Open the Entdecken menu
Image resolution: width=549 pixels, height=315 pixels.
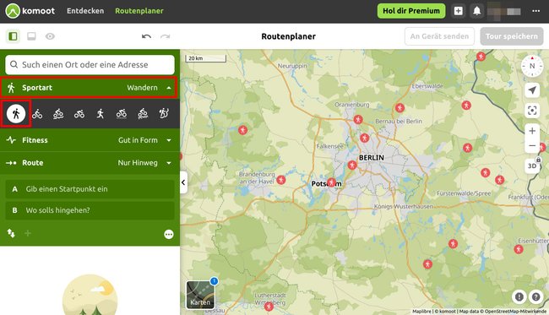(x=85, y=11)
